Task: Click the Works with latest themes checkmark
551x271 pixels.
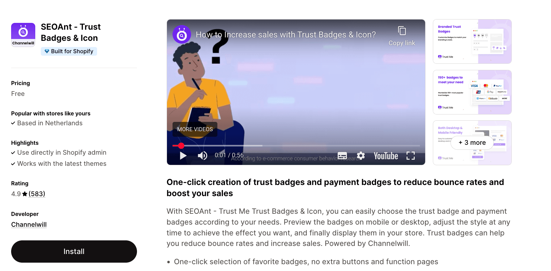Action: [13, 164]
